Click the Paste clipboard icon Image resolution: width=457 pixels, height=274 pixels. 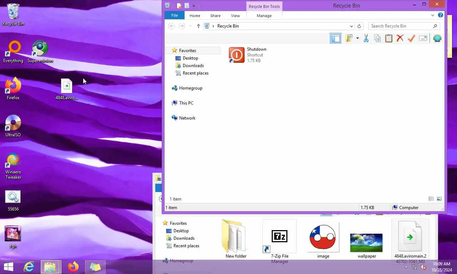pyautogui.click(x=389, y=38)
